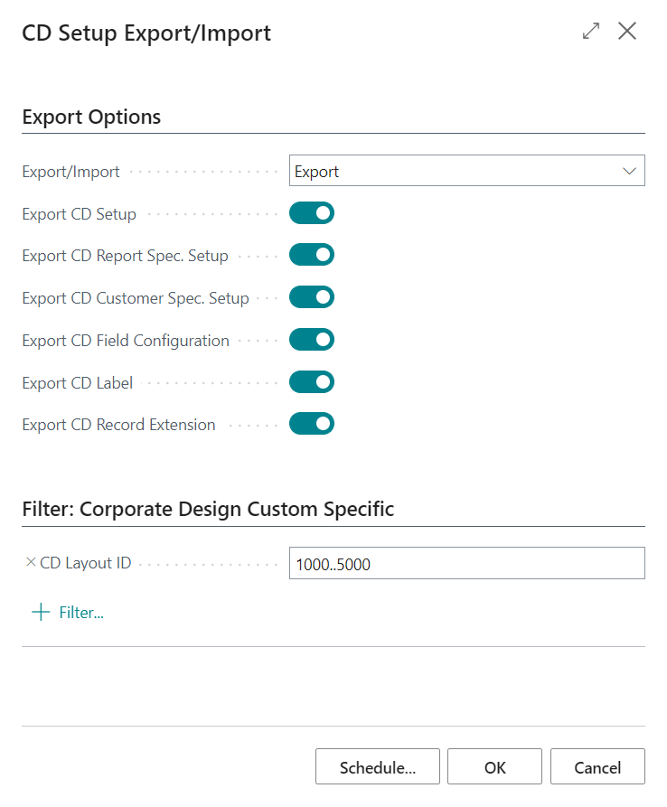The image size is (667, 807).
Task: Click the Export CD Report Spec. Setup caption
Action: click(125, 256)
